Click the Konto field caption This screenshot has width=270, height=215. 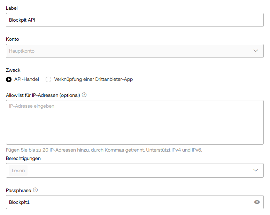[13, 39]
